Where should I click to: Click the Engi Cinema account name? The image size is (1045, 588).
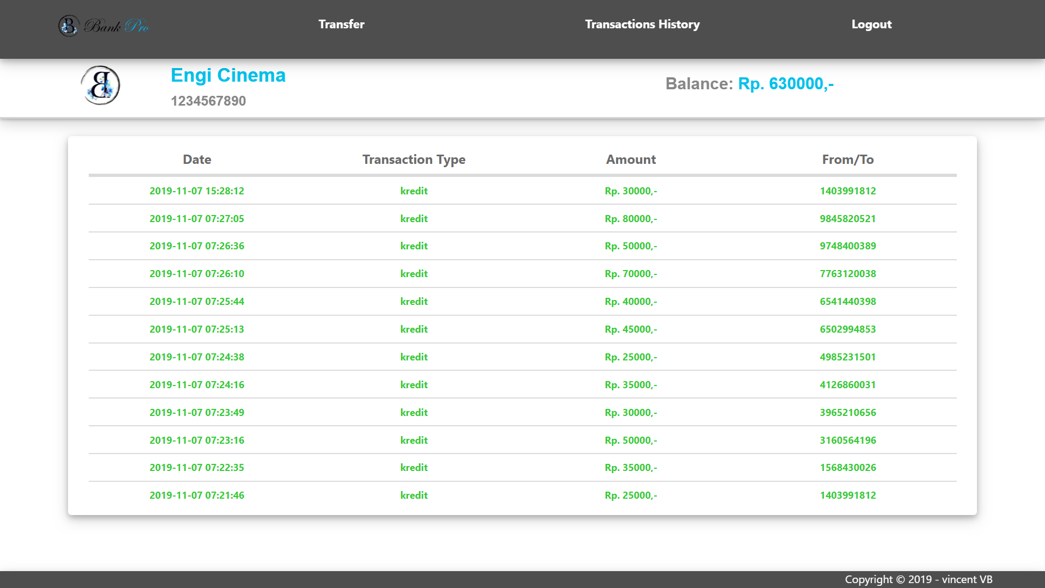tap(228, 75)
